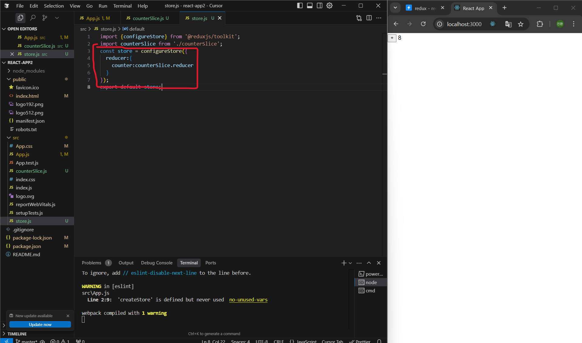Close store.js in Open Editors list
582x343 pixels.
pos(12,54)
